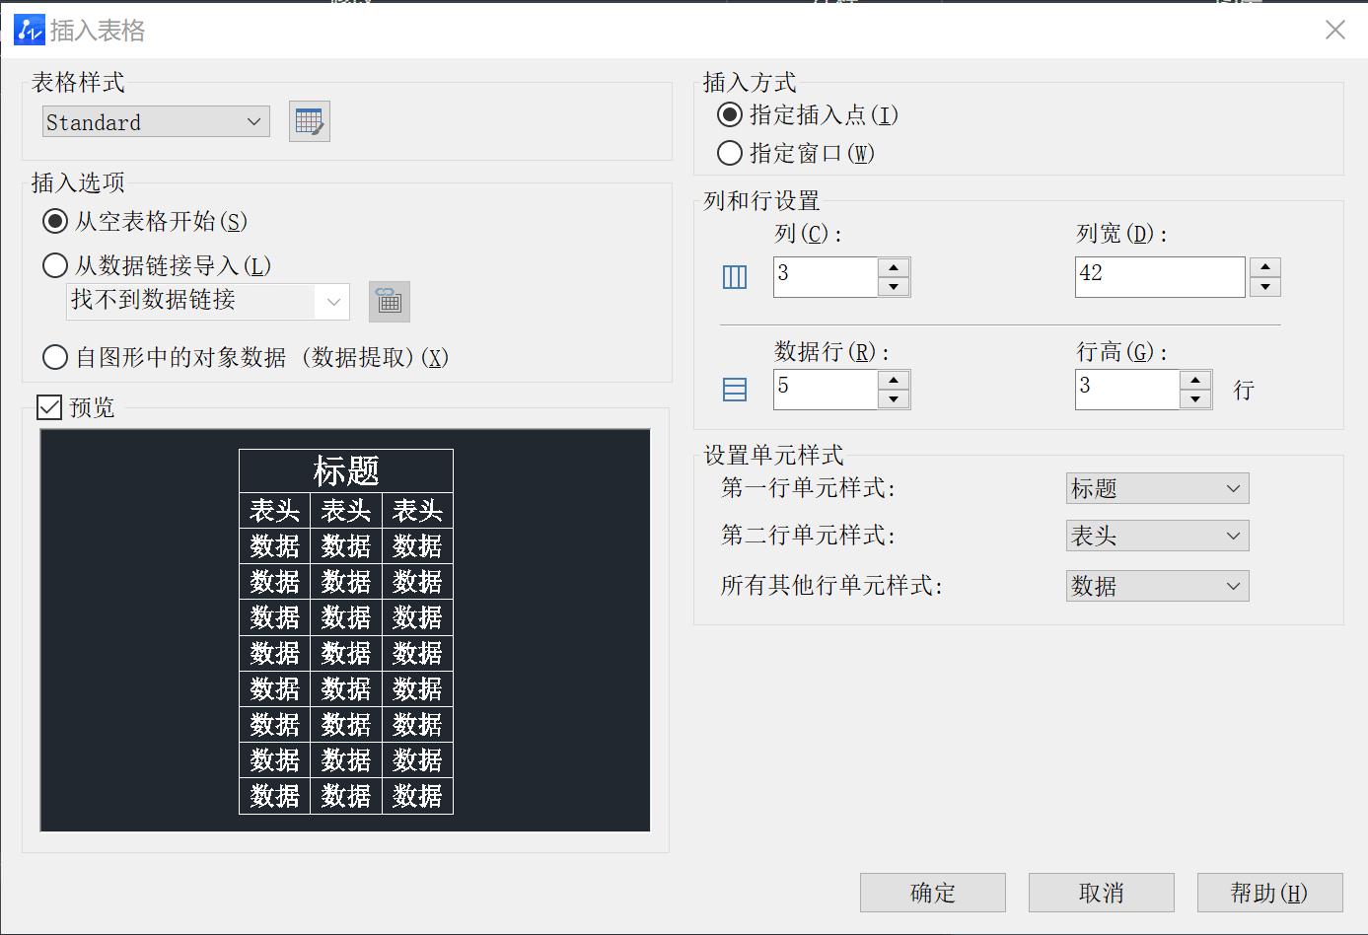Launch the data link manager icon

pos(389,301)
